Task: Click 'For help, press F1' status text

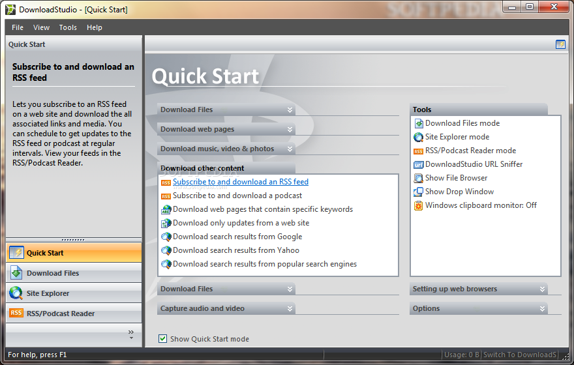Action: [x=37, y=355]
